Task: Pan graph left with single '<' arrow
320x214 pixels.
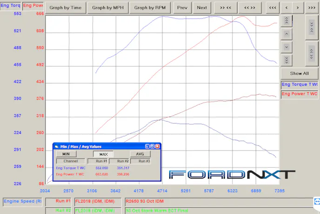Action: click(x=287, y=7)
